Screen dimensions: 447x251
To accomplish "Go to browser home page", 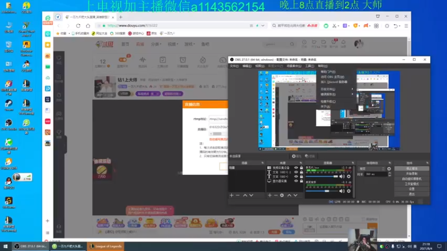I will 88,26.
